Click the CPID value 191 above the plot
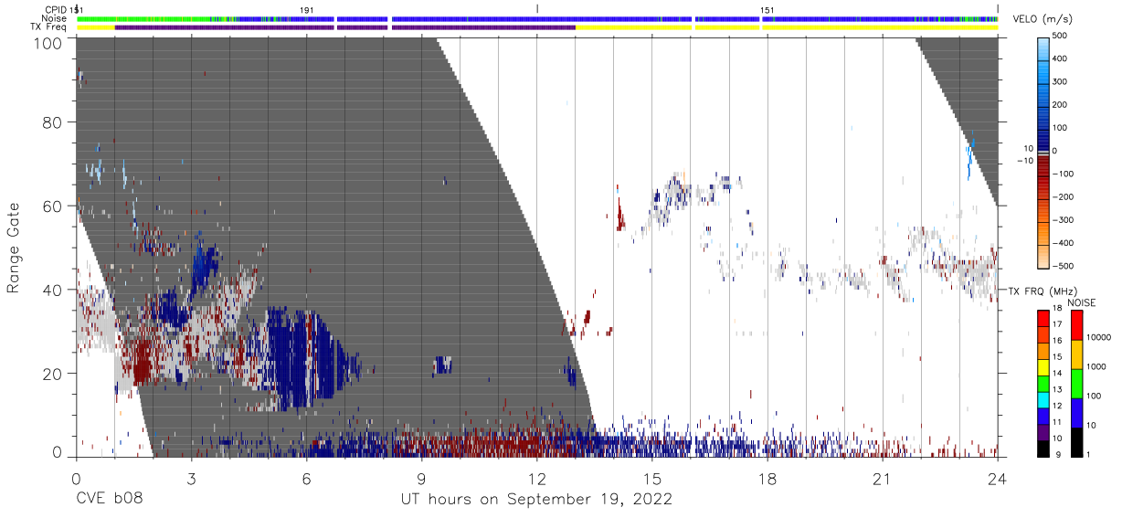The width and height of the screenshot is (1122, 518). coord(306,9)
